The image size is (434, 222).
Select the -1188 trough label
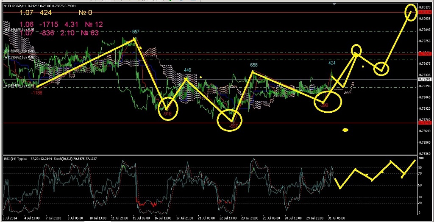36,92
